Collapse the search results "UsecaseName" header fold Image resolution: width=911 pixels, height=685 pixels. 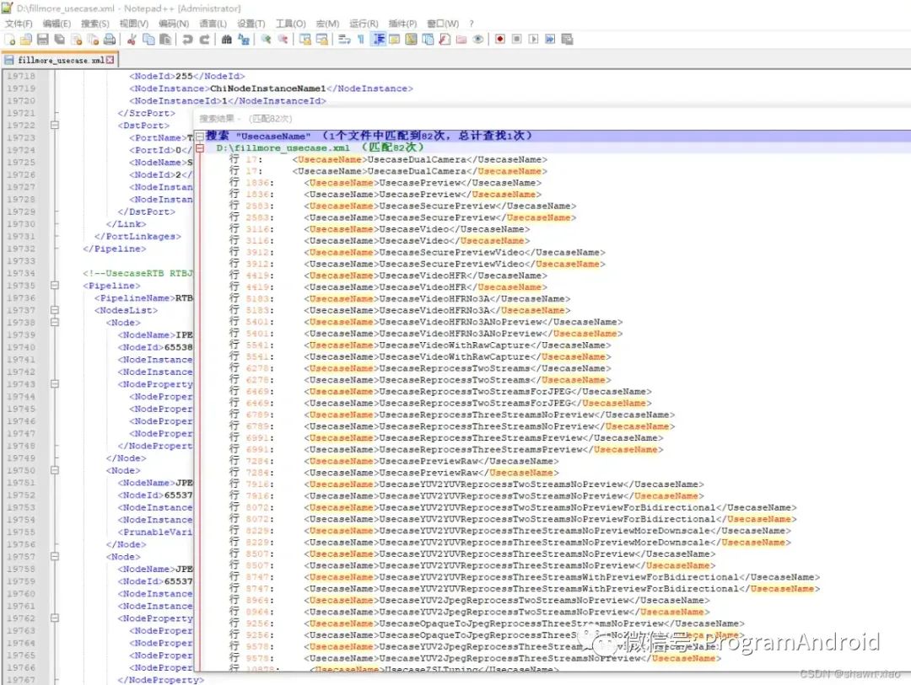tap(200, 136)
